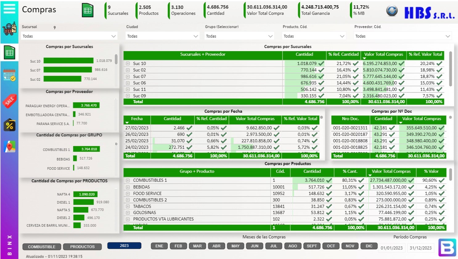The width and height of the screenshot is (458, 259).
Task: Expand the Suc 07 row
Action: point(128,76)
